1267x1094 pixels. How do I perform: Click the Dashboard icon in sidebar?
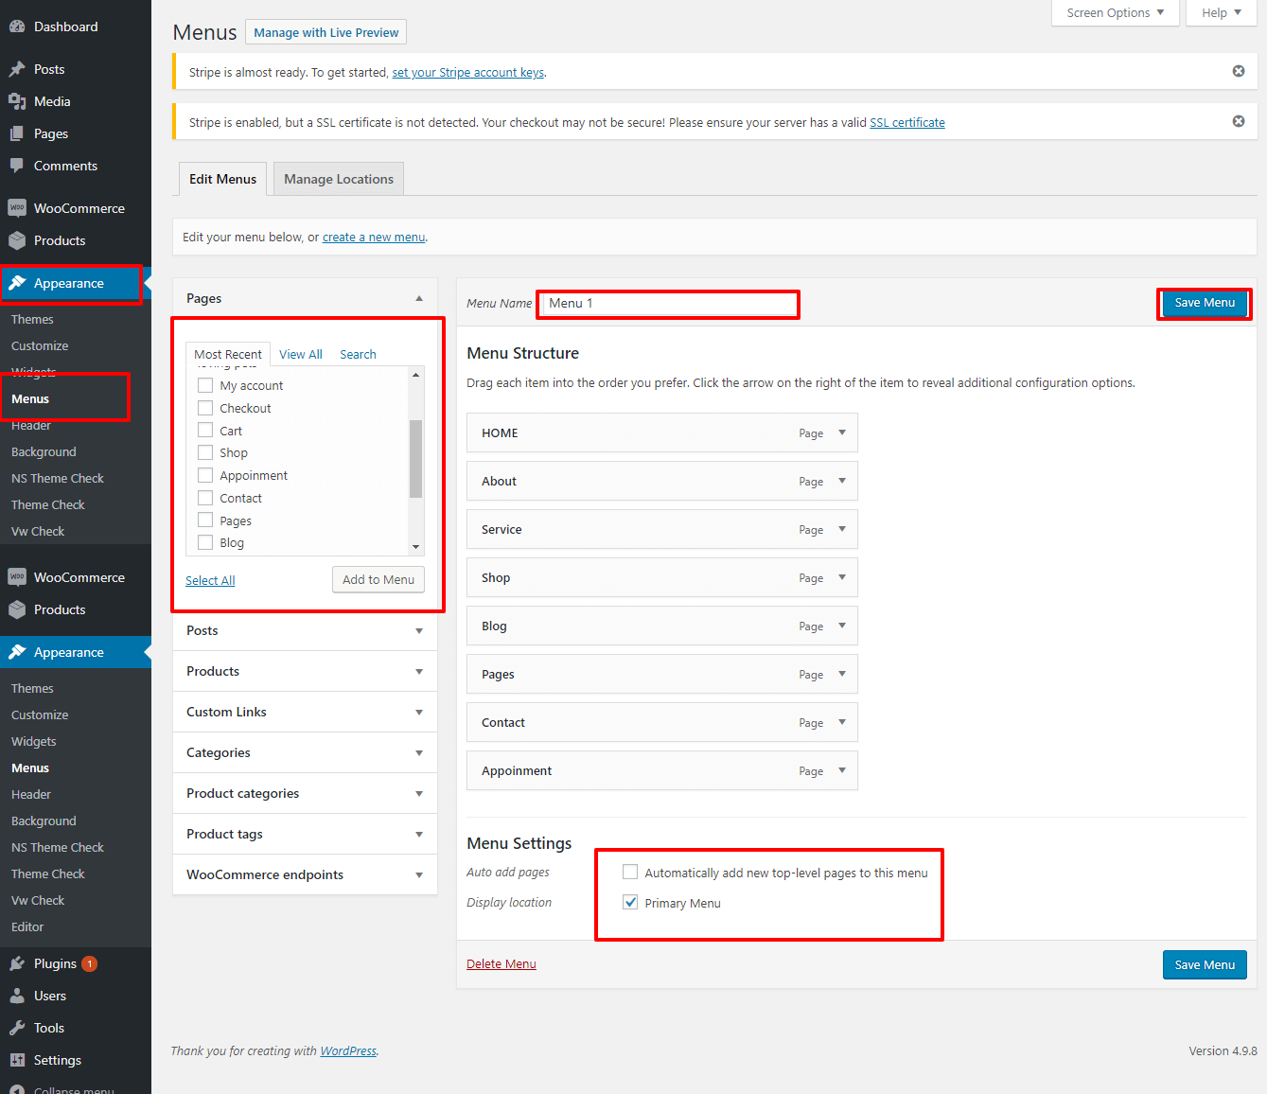pos(17,26)
